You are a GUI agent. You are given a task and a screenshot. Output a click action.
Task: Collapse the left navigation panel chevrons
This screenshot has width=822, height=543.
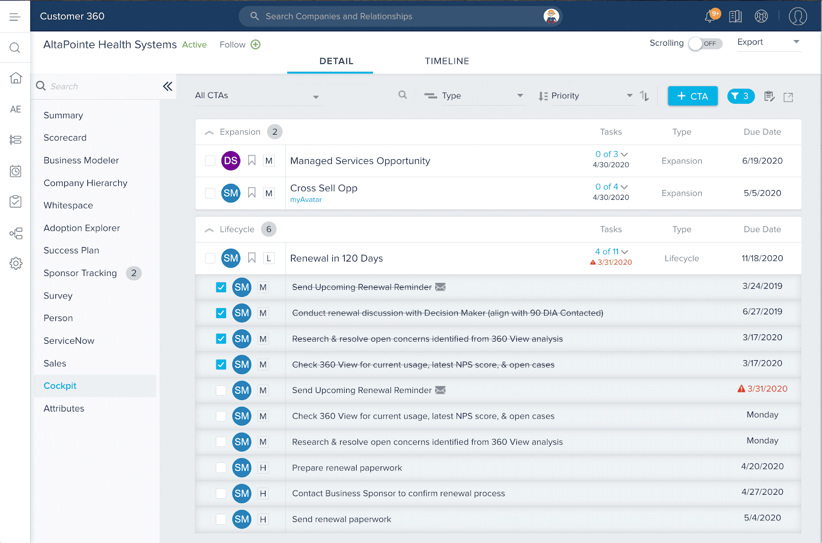pos(167,86)
